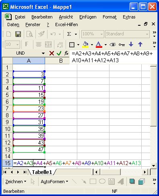Click the horizontal scrollbar right arrow
The height and width of the screenshot is (196, 159).
pos(145,172)
